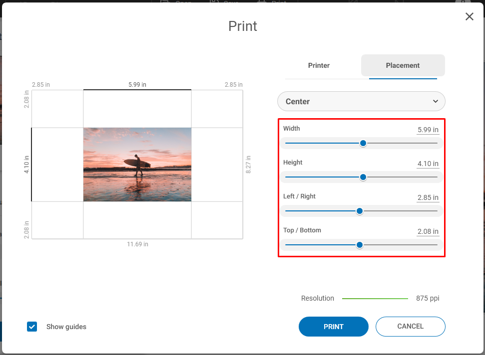Viewport: 485px width, 355px height.
Task: Click the Left / Right slider handle
Action: click(359, 211)
